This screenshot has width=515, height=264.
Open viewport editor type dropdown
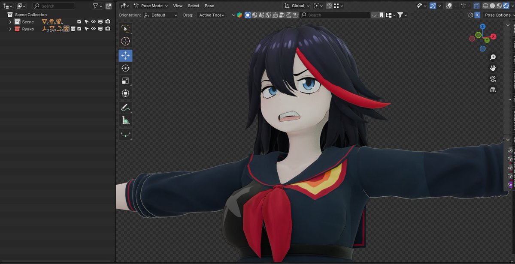(124, 6)
